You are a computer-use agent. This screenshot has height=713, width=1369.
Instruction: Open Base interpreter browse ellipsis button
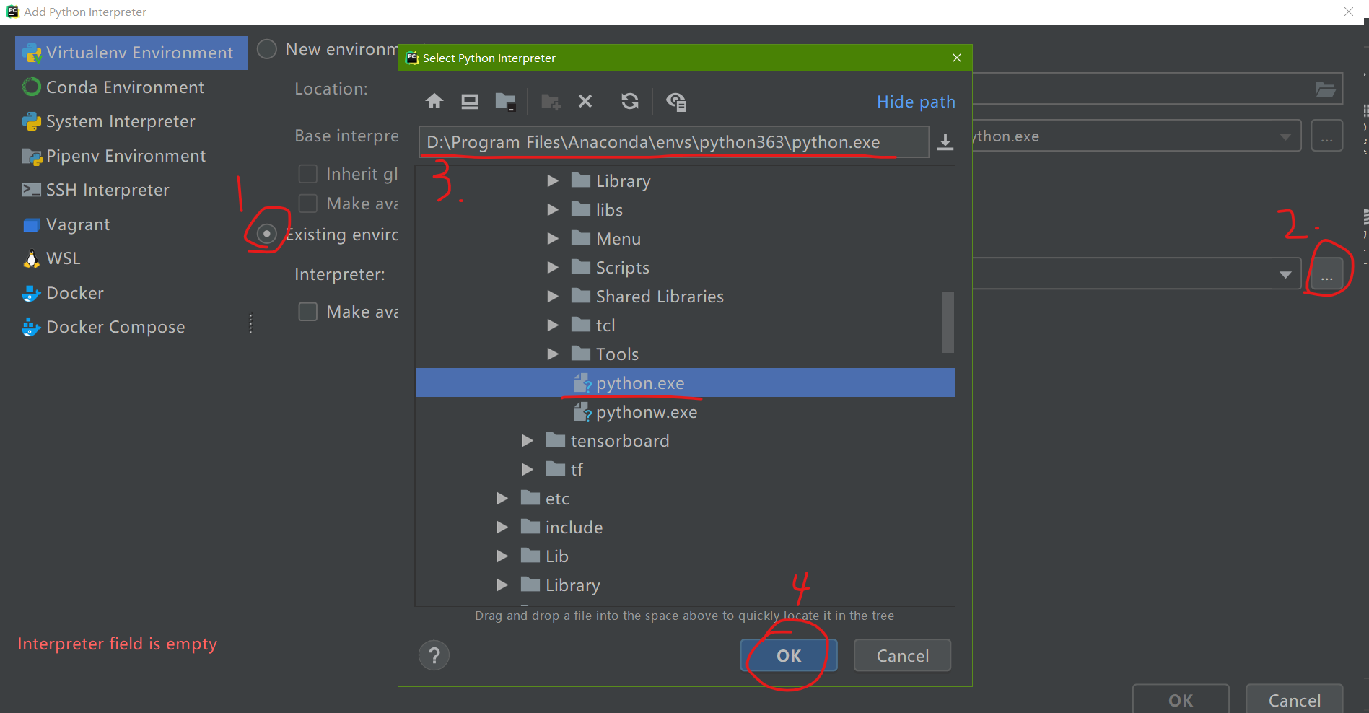1327,136
